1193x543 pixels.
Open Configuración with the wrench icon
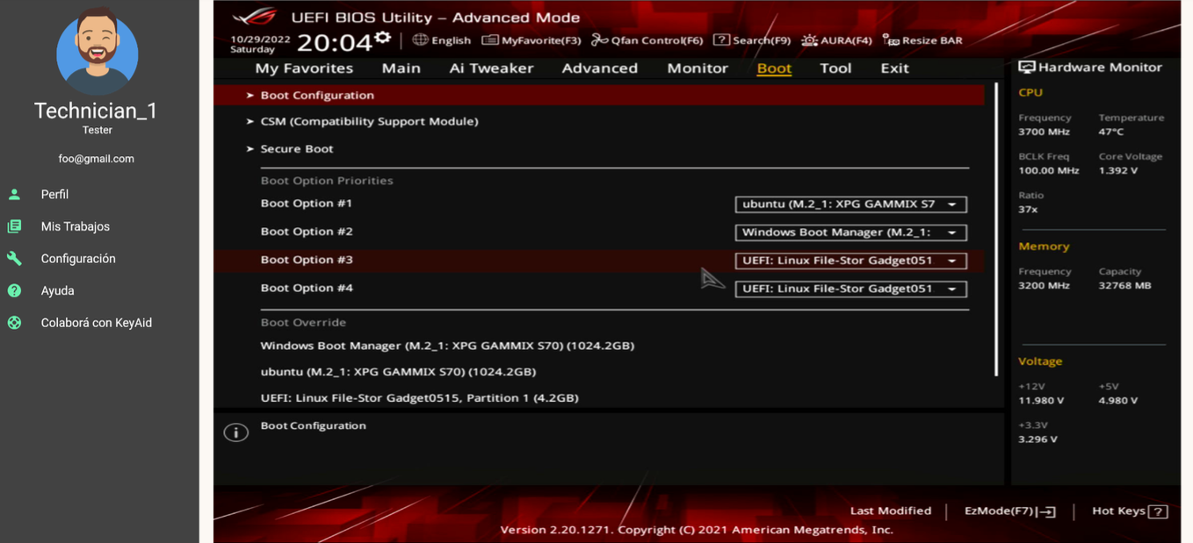click(x=77, y=259)
